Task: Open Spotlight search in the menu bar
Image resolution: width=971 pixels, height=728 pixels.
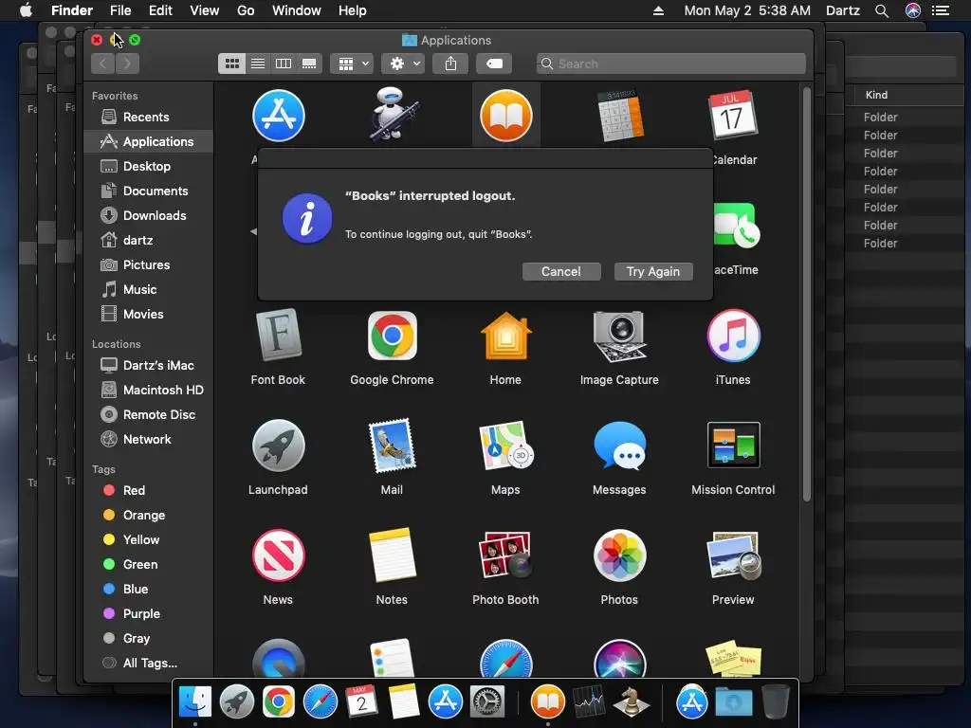Action: [882, 10]
